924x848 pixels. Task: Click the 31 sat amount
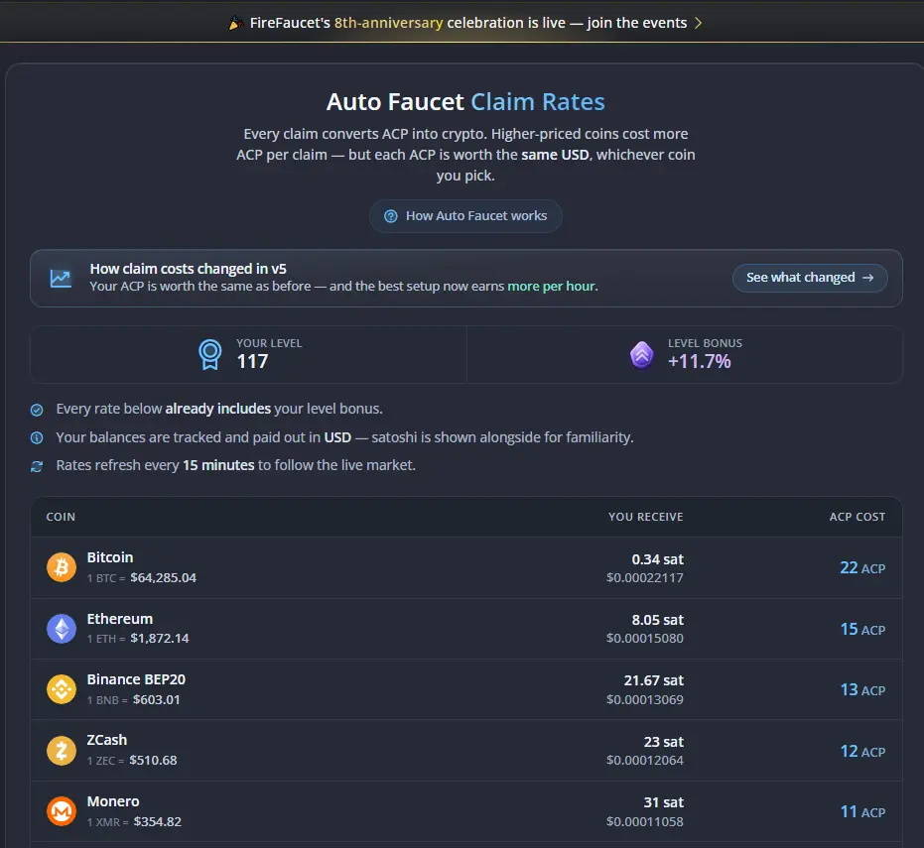pyautogui.click(x=664, y=802)
